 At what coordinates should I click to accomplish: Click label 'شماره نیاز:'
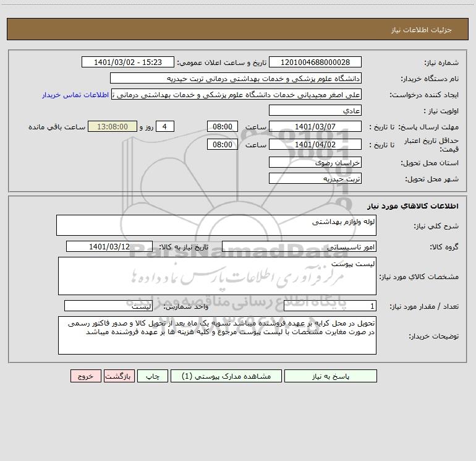coord(441,63)
